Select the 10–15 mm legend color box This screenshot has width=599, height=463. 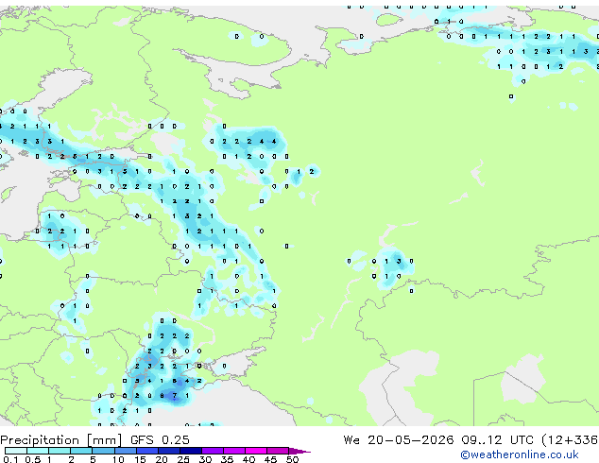[126, 451]
